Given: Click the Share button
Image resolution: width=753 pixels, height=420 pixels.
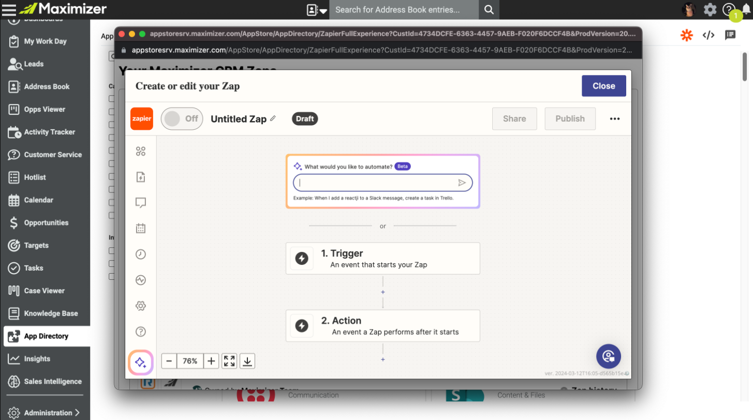Looking at the screenshot, I should coord(514,118).
